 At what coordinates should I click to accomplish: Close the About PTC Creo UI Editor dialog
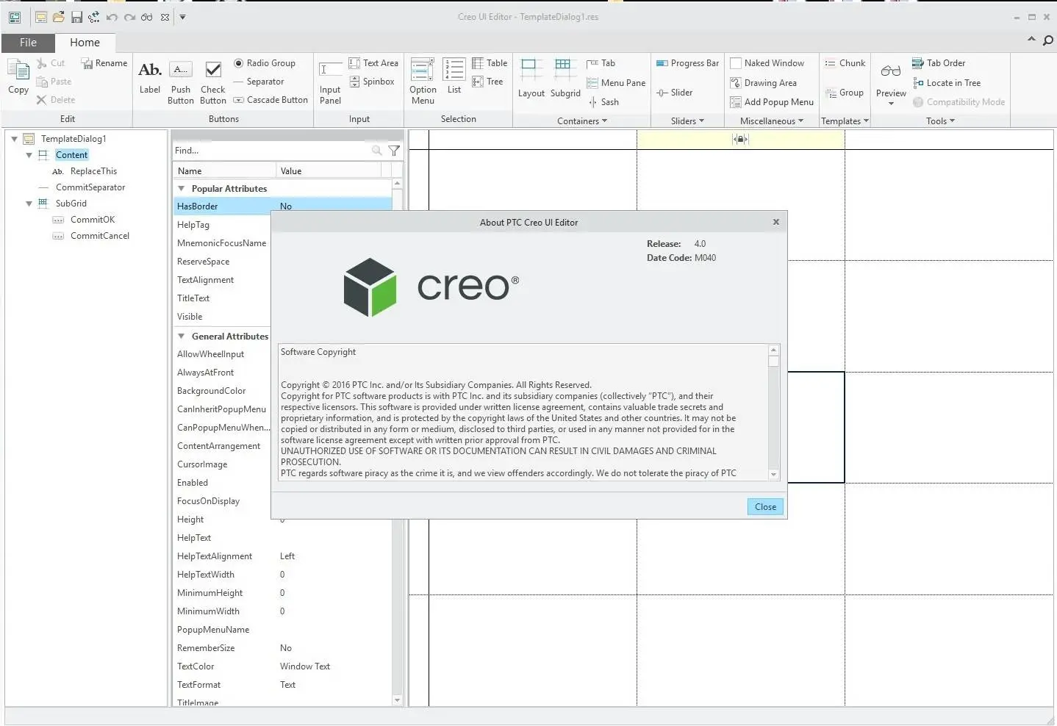pyautogui.click(x=765, y=507)
